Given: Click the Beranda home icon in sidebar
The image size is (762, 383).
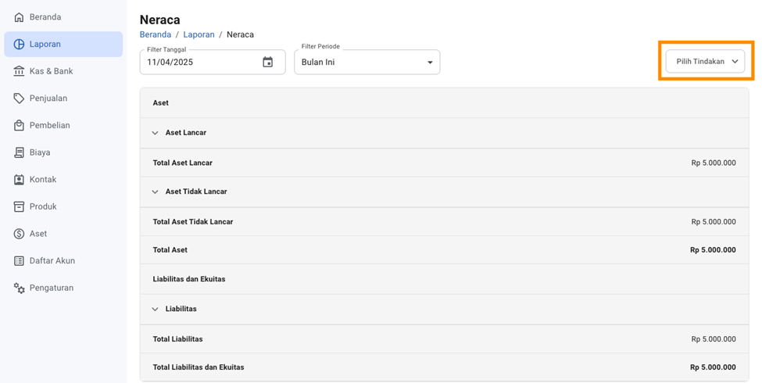Looking at the screenshot, I should (x=19, y=17).
